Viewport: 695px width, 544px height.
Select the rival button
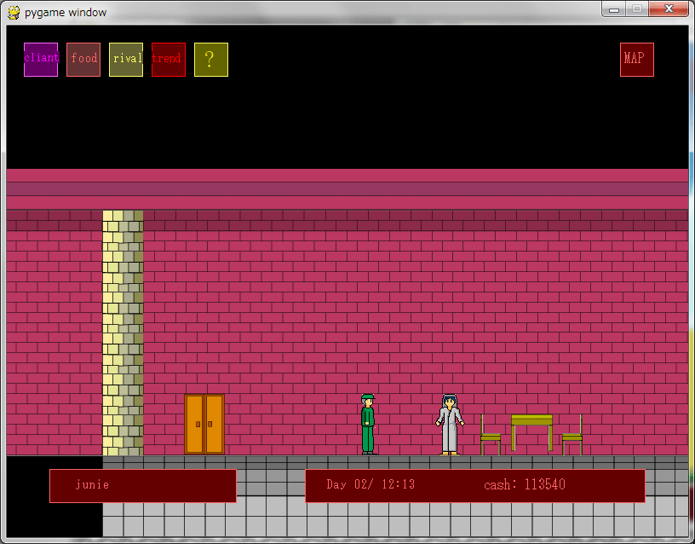pyautogui.click(x=126, y=60)
